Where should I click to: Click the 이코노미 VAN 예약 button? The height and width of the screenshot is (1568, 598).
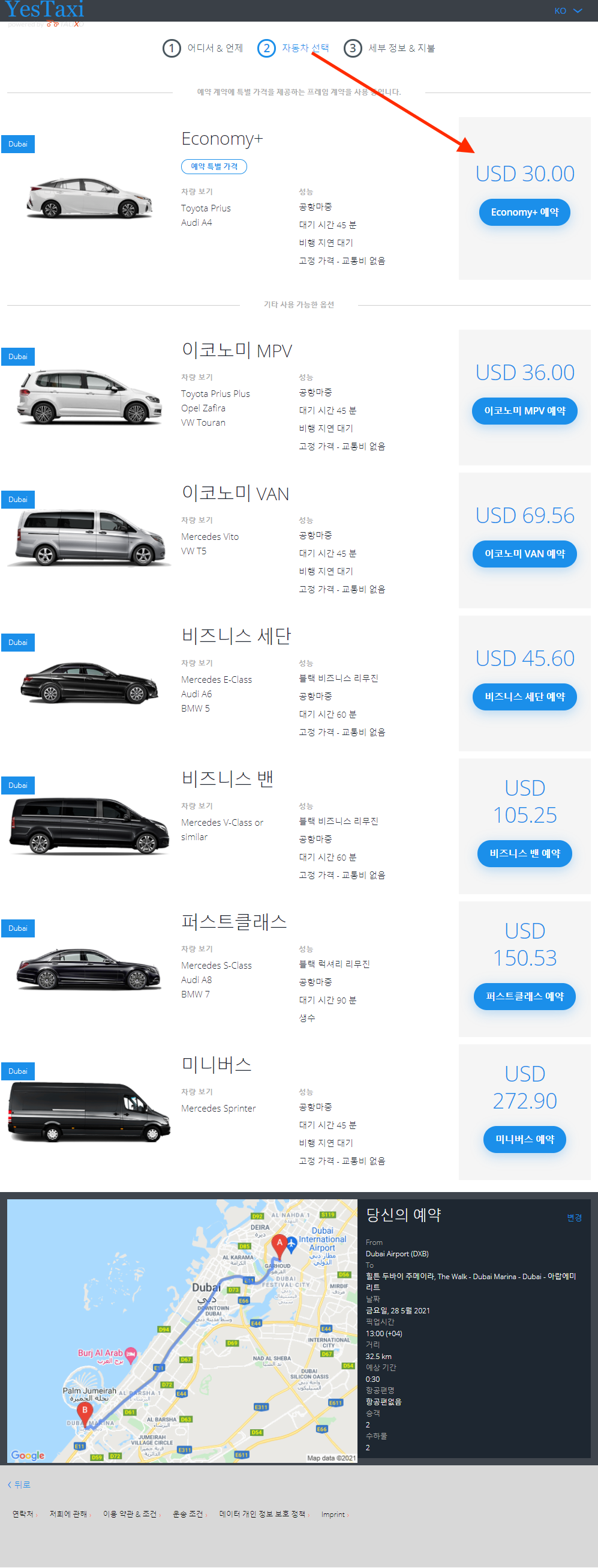(x=524, y=554)
